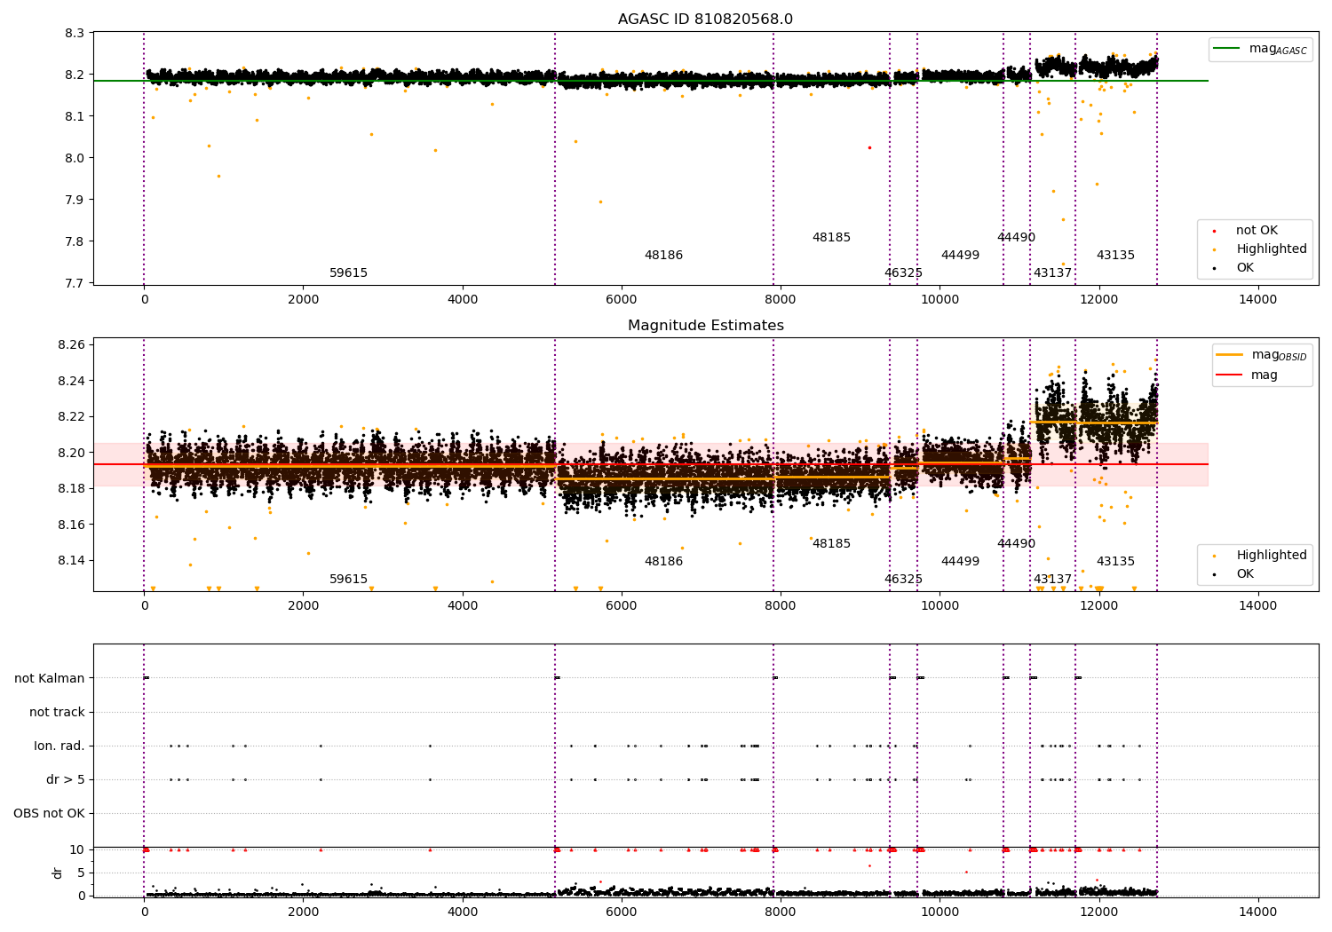Click 'Highlighted' in the top plot legend

click(x=1272, y=249)
